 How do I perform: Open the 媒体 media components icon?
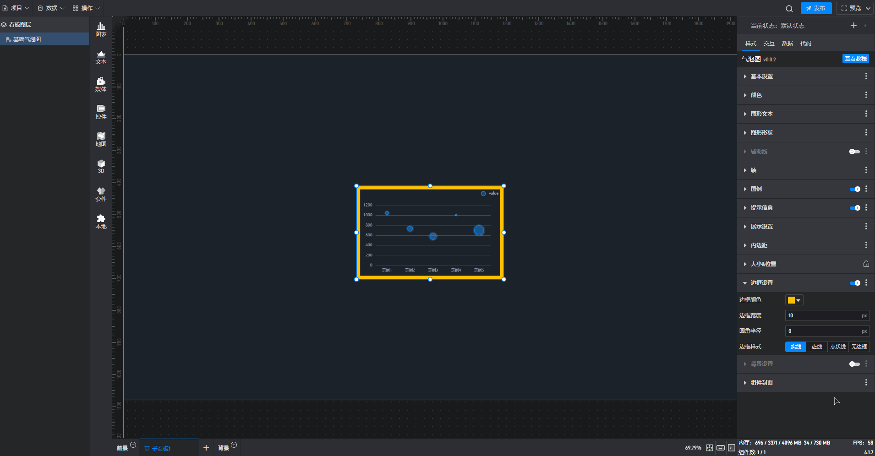click(101, 85)
